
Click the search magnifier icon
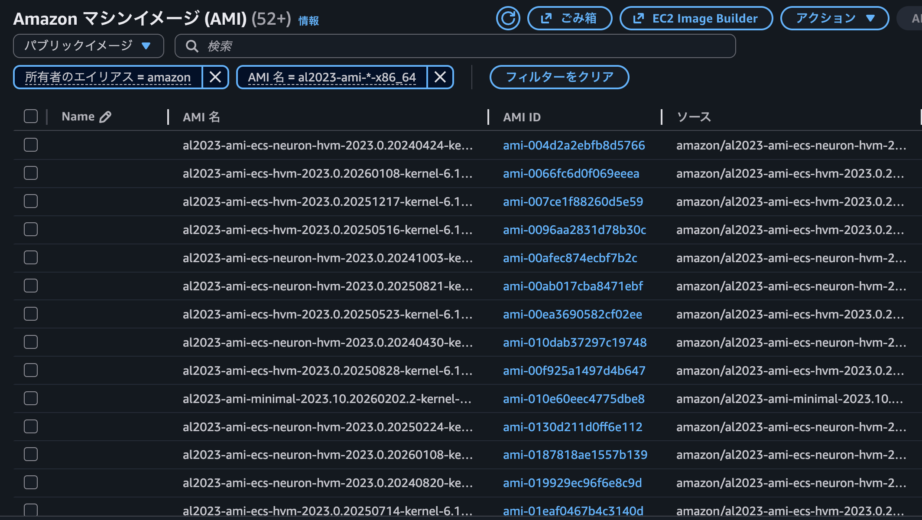(x=192, y=46)
